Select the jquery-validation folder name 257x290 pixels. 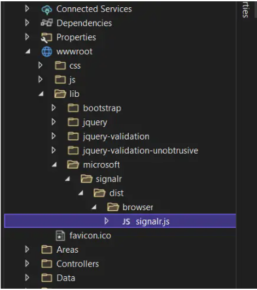coord(116,137)
